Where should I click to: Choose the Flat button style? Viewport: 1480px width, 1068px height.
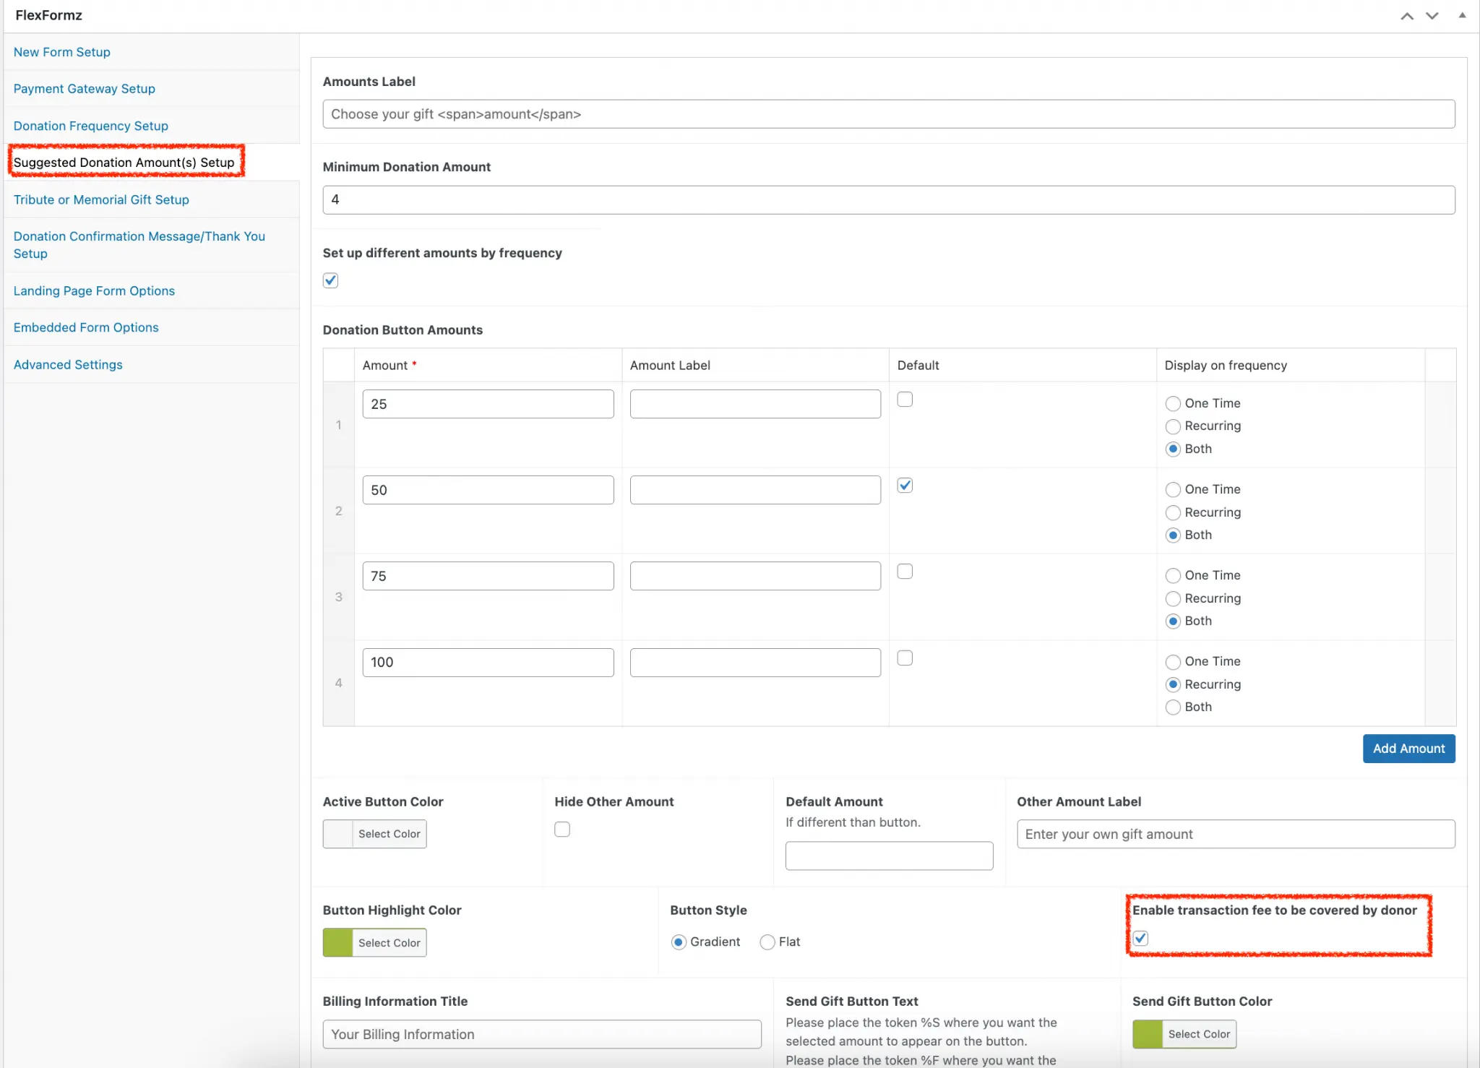pos(767,942)
